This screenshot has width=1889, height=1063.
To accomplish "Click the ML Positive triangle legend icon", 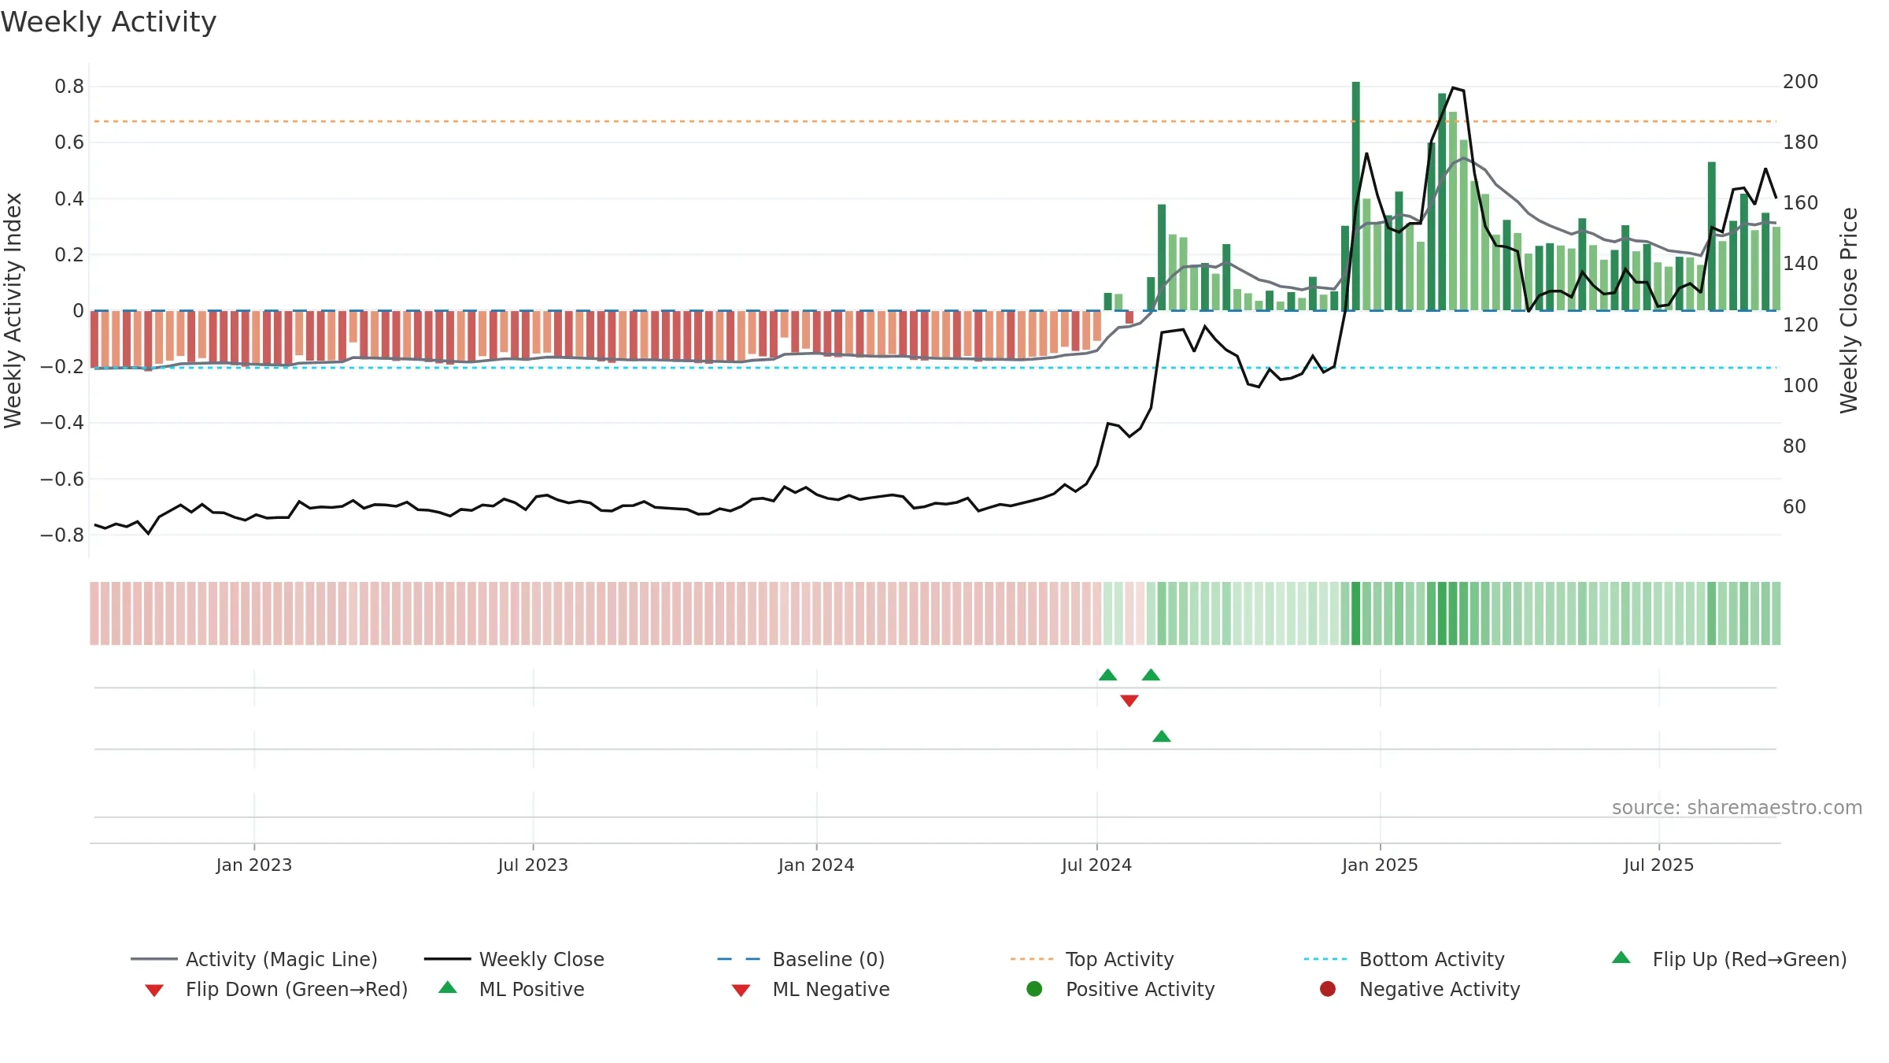I will (x=448, y=987).
